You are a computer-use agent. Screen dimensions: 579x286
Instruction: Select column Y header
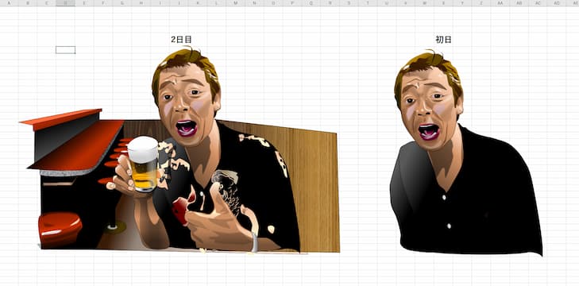[x=462, y=3]
